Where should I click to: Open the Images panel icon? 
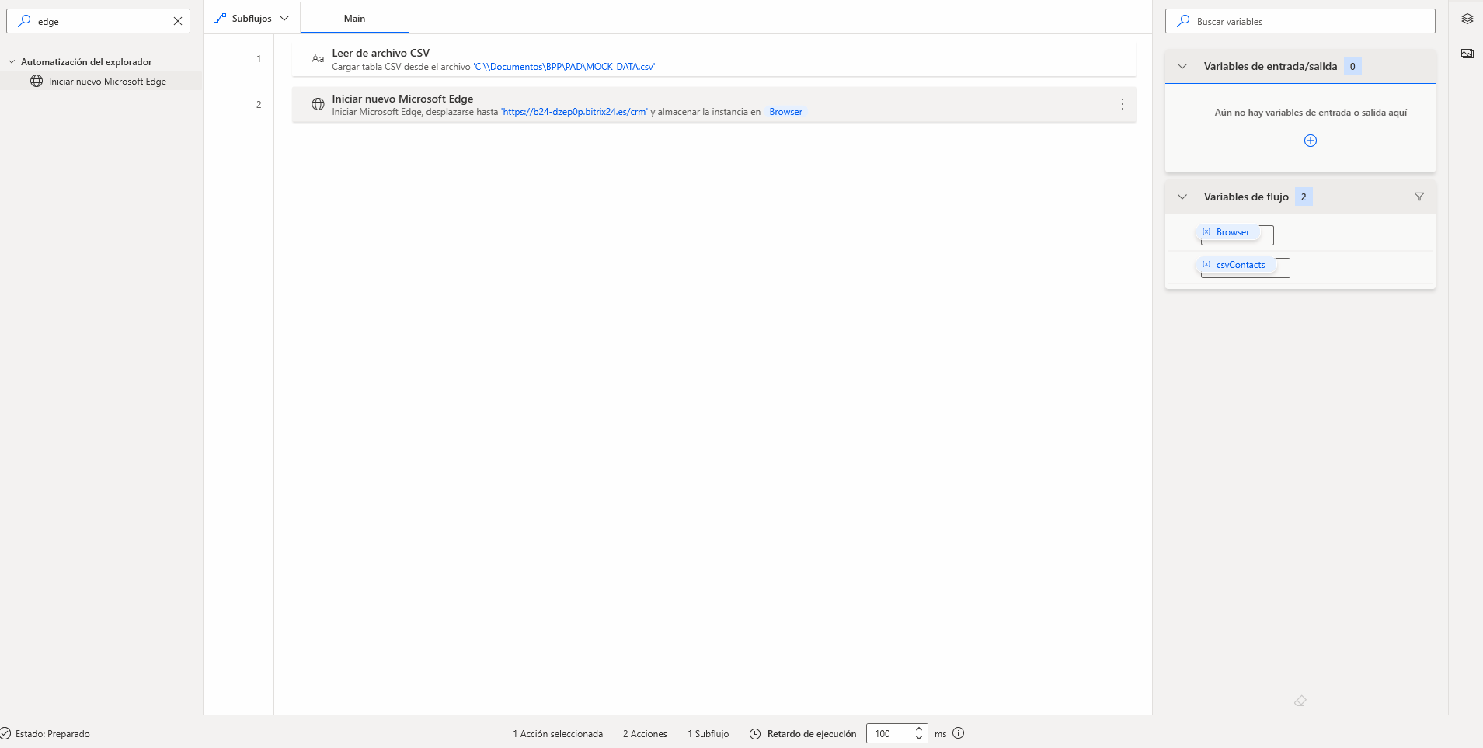tap(1467, 54)
